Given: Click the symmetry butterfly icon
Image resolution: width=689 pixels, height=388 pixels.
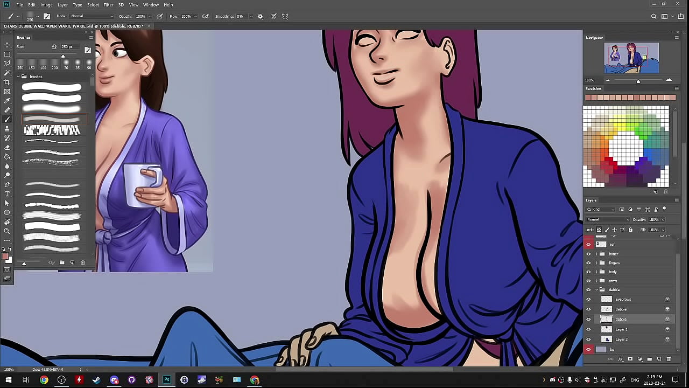Looking at the screenshot, I should pyautogui.click(x=285, y=16).
